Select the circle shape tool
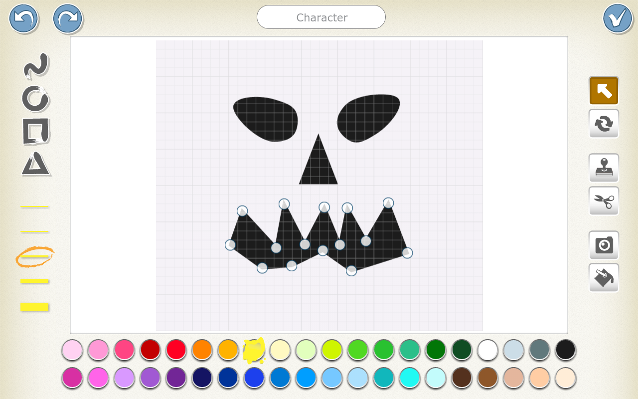The width and height of the screenshot is (638, 399). (x=35, y=99)
